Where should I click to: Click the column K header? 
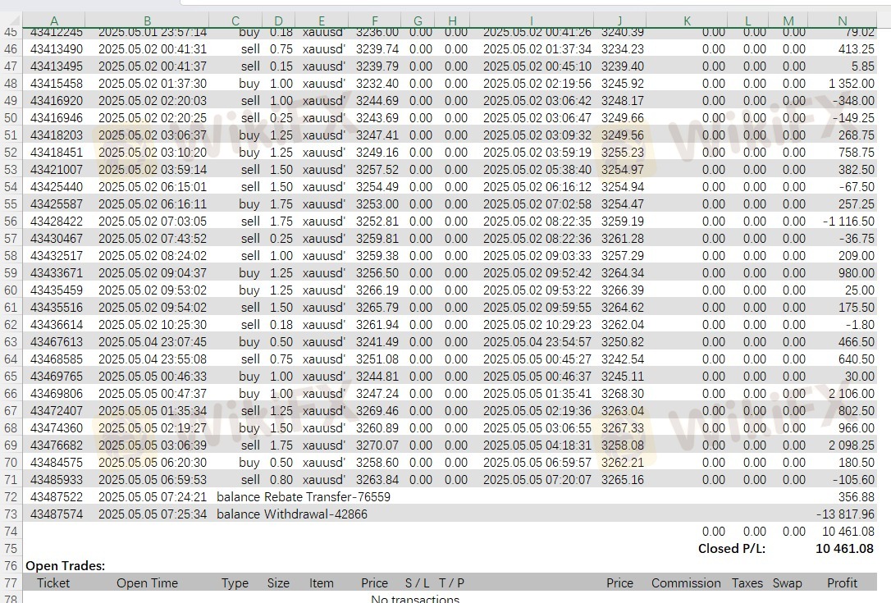click(x=687, y=21)
